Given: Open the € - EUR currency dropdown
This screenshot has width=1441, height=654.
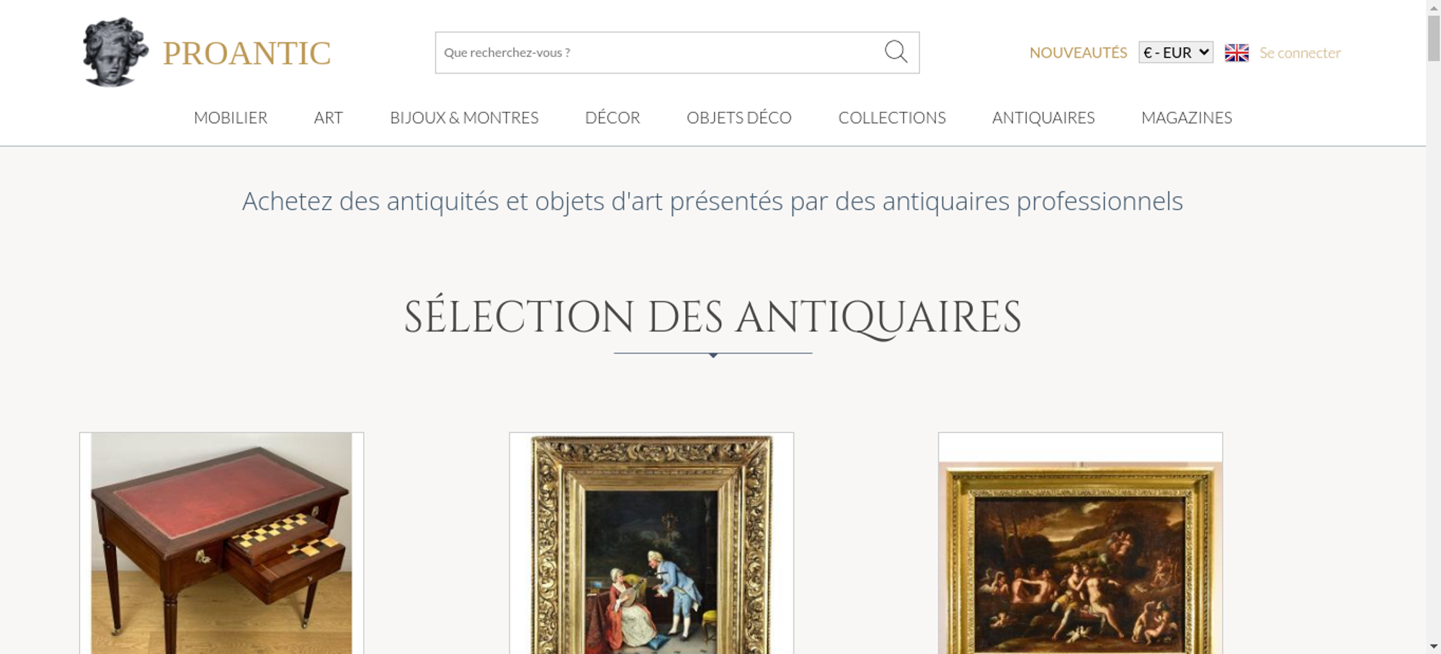Looking at the screenshot, I should tap(1176, 53).
